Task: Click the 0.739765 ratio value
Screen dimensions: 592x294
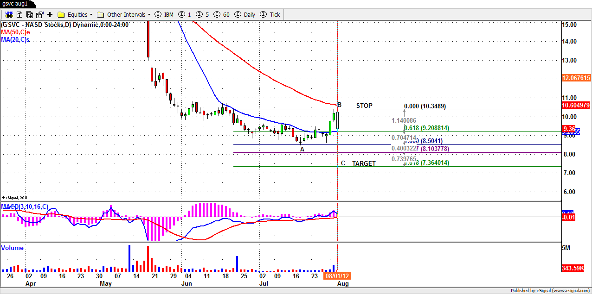Action: pyautogui.click(x=404, y=158)
